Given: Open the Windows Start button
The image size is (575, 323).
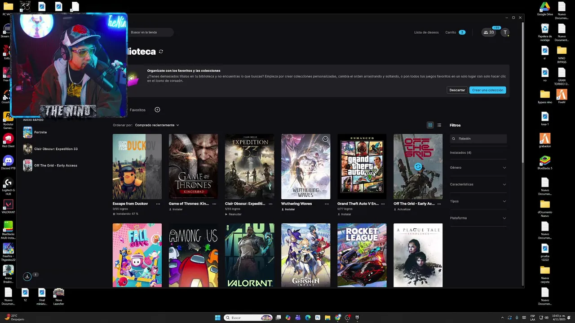Looking at the screenshot, I should pyautogui.click(x=218, y=318).
